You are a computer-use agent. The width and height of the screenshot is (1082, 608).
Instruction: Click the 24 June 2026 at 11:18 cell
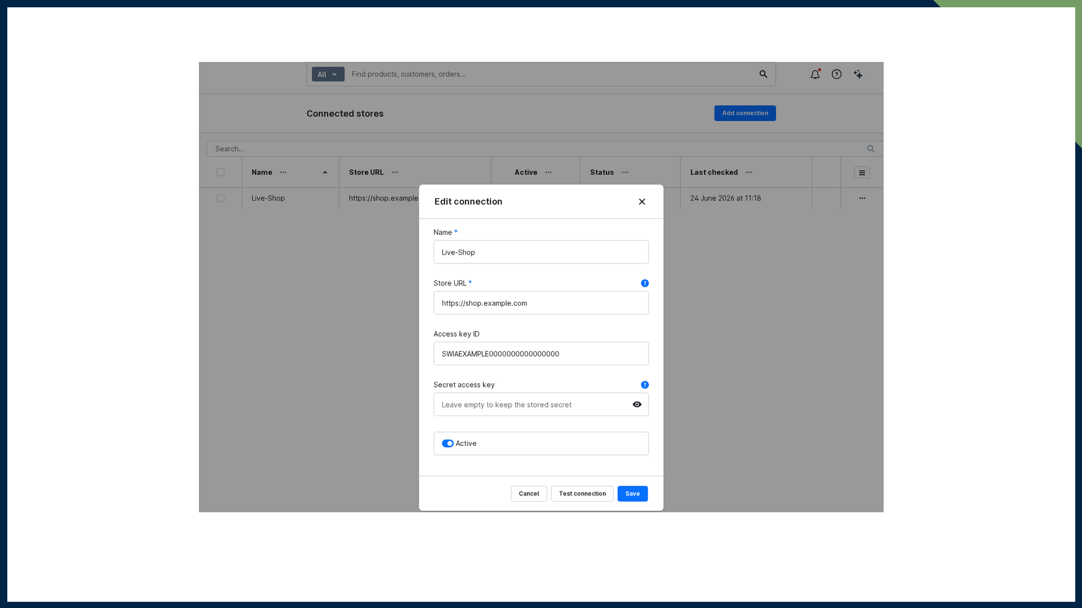(746, 198)
